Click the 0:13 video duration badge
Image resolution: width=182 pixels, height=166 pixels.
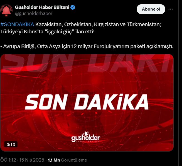11,145
